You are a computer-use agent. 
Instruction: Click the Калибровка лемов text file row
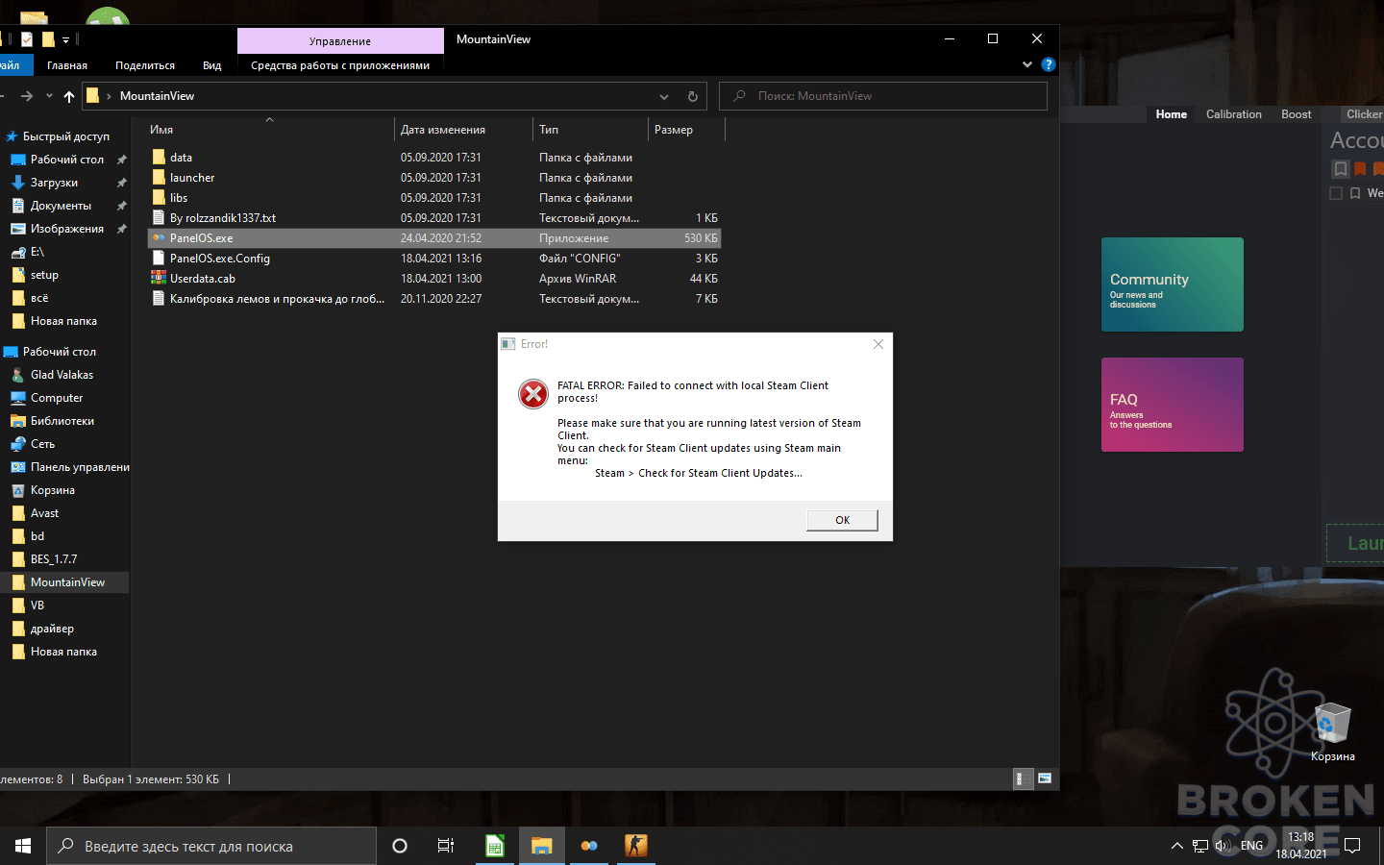[x=434, y=299]
